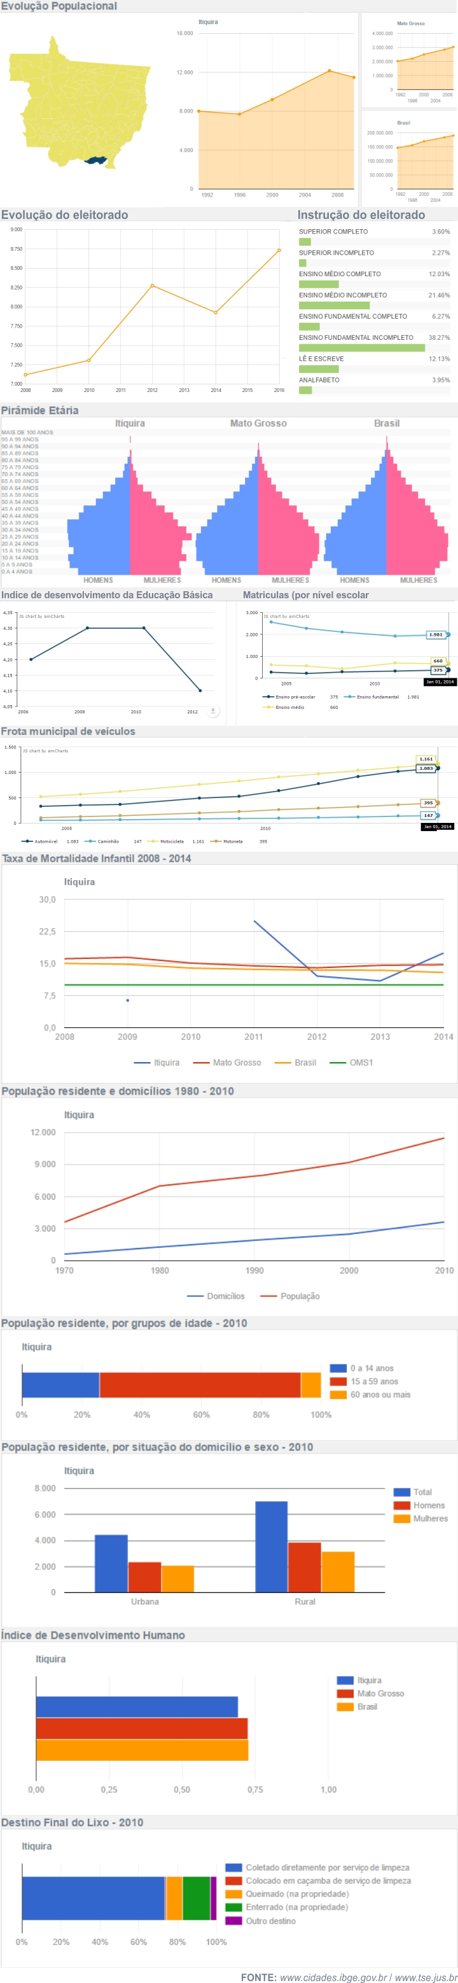Click Jan 01, 2014 date balloon on vehicle chart

click(x=437, y=827)
